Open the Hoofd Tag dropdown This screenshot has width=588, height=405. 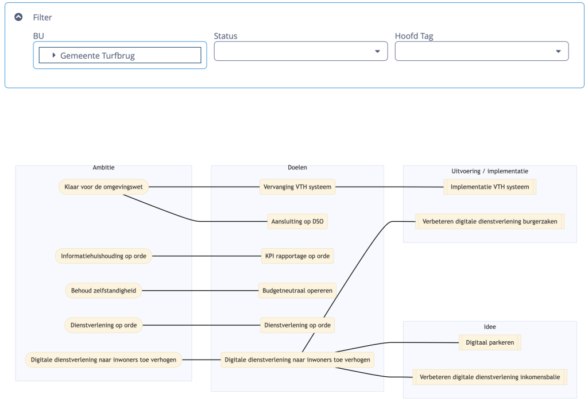point(482,51)
